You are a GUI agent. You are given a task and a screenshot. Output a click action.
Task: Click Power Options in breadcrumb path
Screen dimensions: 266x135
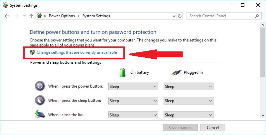[x=62, y=16]
